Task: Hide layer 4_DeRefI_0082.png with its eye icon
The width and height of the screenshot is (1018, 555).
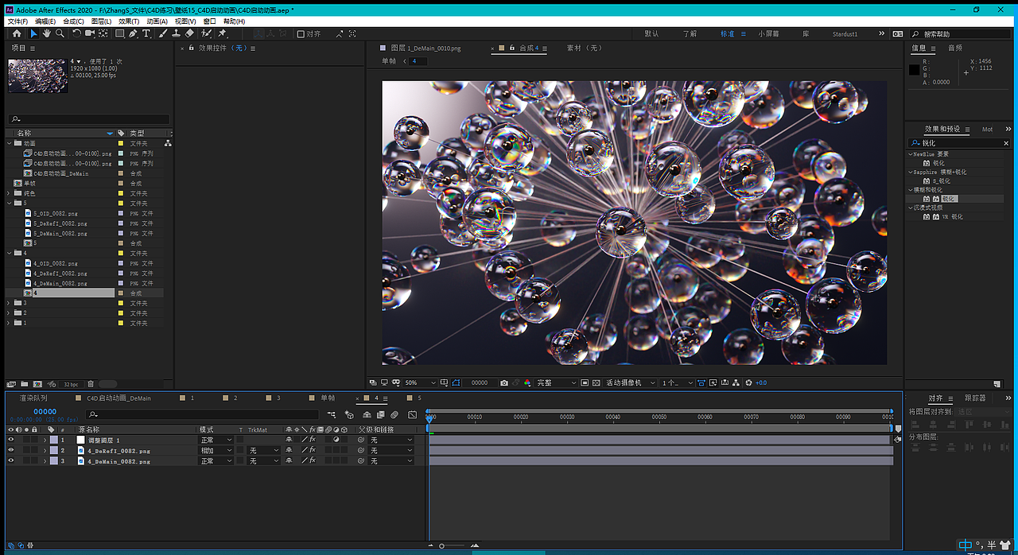Action: pyautogui.click(x=11, y=451)
